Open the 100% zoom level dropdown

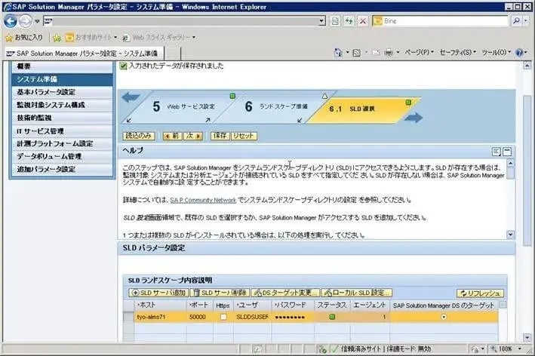(x=520, y=349)
